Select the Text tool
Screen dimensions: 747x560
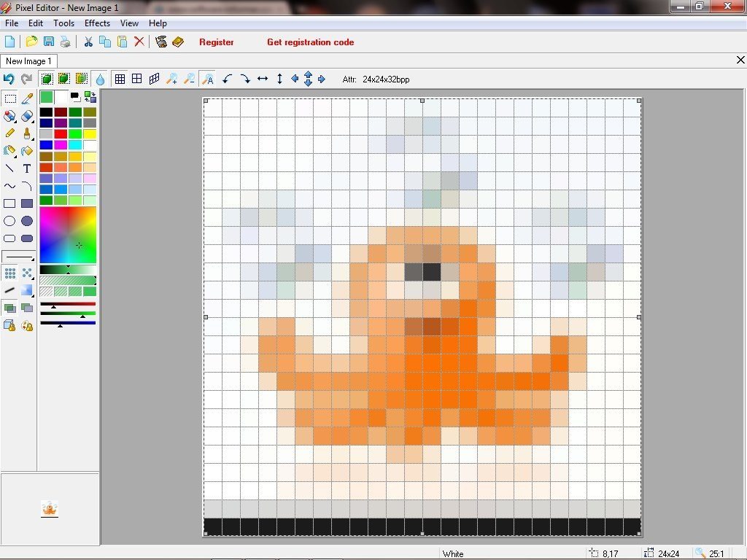coord(27,168)
